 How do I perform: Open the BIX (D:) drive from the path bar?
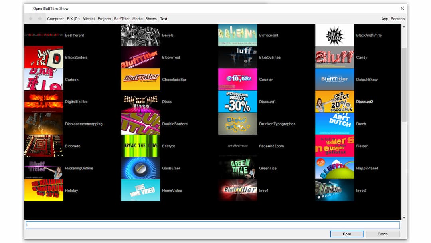tap(73, 18)
